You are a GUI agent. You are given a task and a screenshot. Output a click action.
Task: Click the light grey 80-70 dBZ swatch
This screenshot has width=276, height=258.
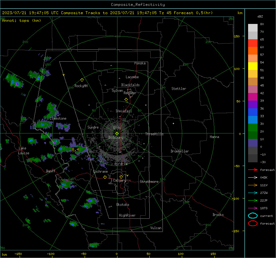coord(253,28)
